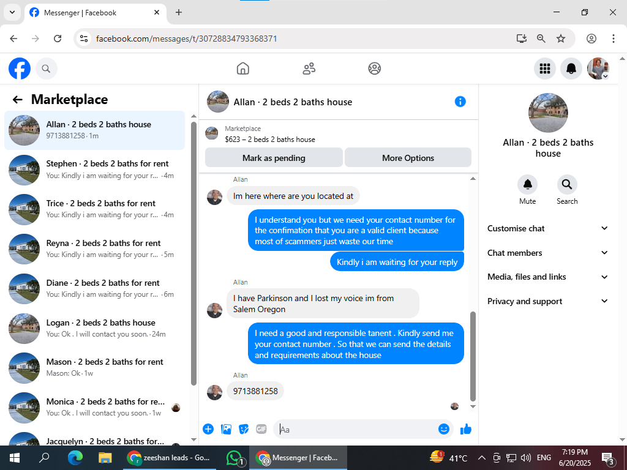Mute this conversation bell icon
The width and height of the screenshot is (627, 470).
(x=527, y=184)
